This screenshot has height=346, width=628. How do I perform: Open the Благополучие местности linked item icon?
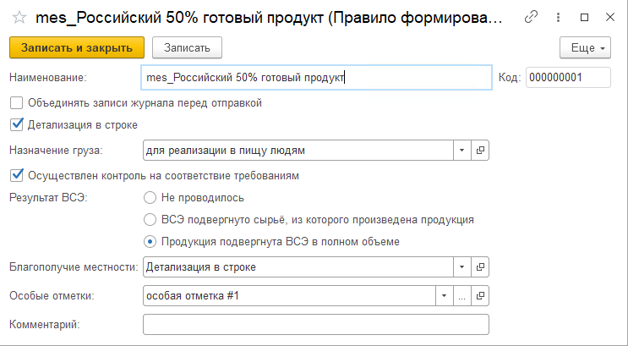pyautogui.click(x=481, y=267)
